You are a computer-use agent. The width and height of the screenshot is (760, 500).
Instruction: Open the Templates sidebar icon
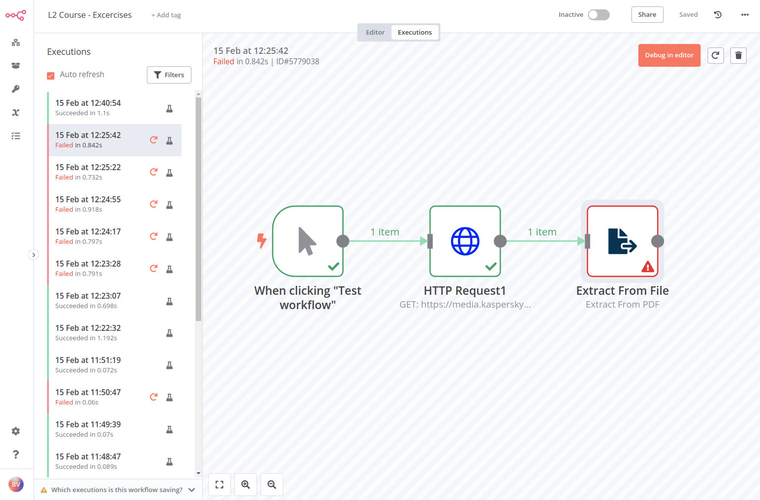click(15, 65)
